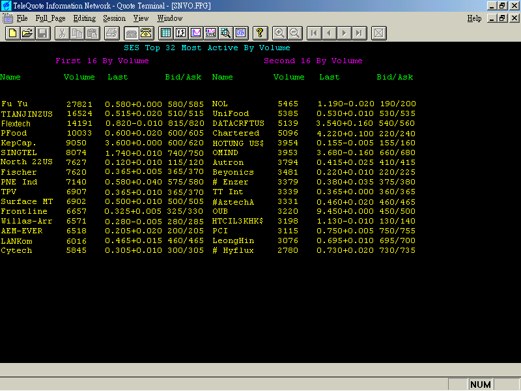Click the point-and-figure chart icon
This screenshot has width=521, height=391.
[x=181, y=33]
